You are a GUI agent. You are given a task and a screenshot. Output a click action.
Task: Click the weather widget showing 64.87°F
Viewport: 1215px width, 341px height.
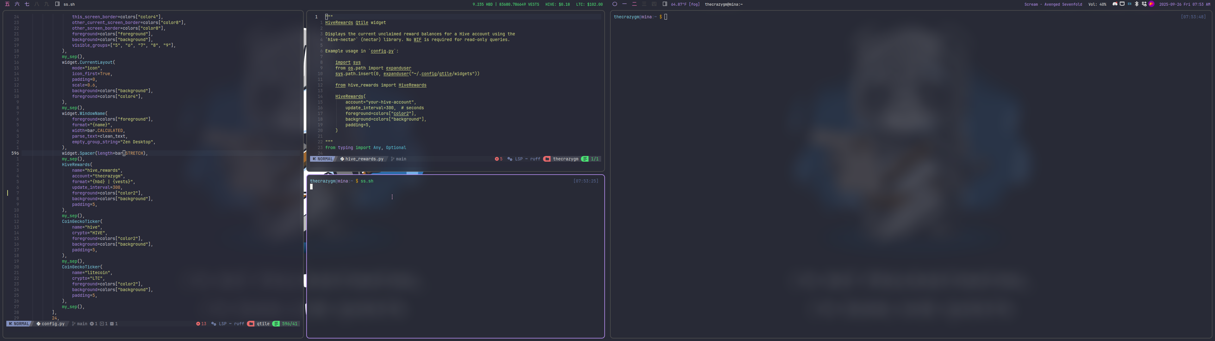685,4
